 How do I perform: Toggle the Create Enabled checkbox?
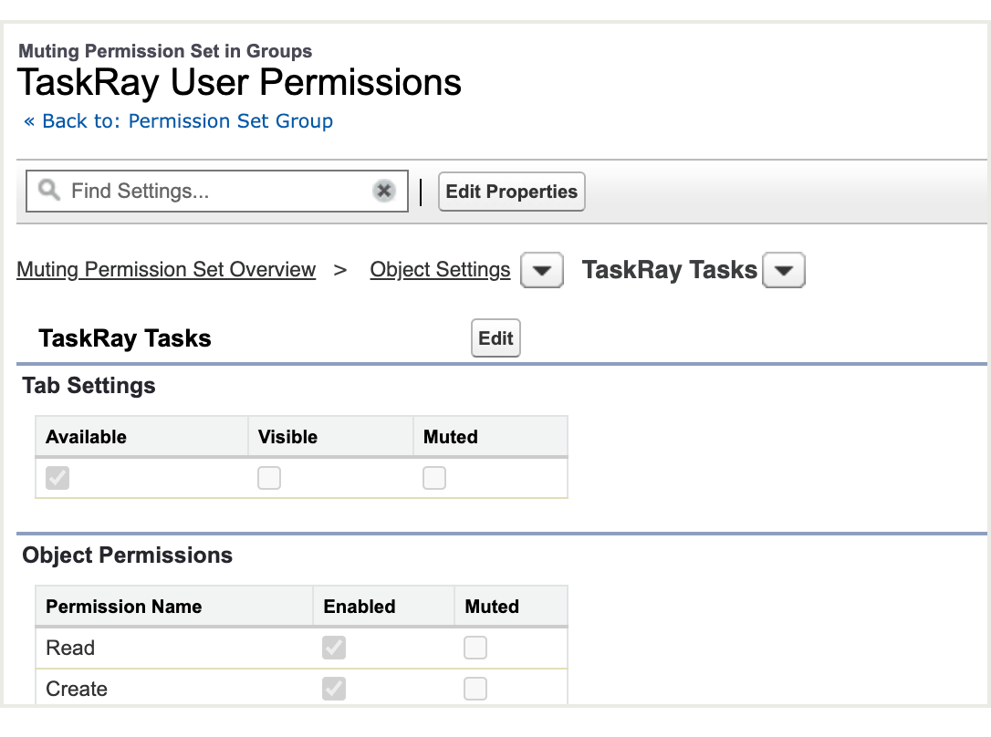point(334,689)
